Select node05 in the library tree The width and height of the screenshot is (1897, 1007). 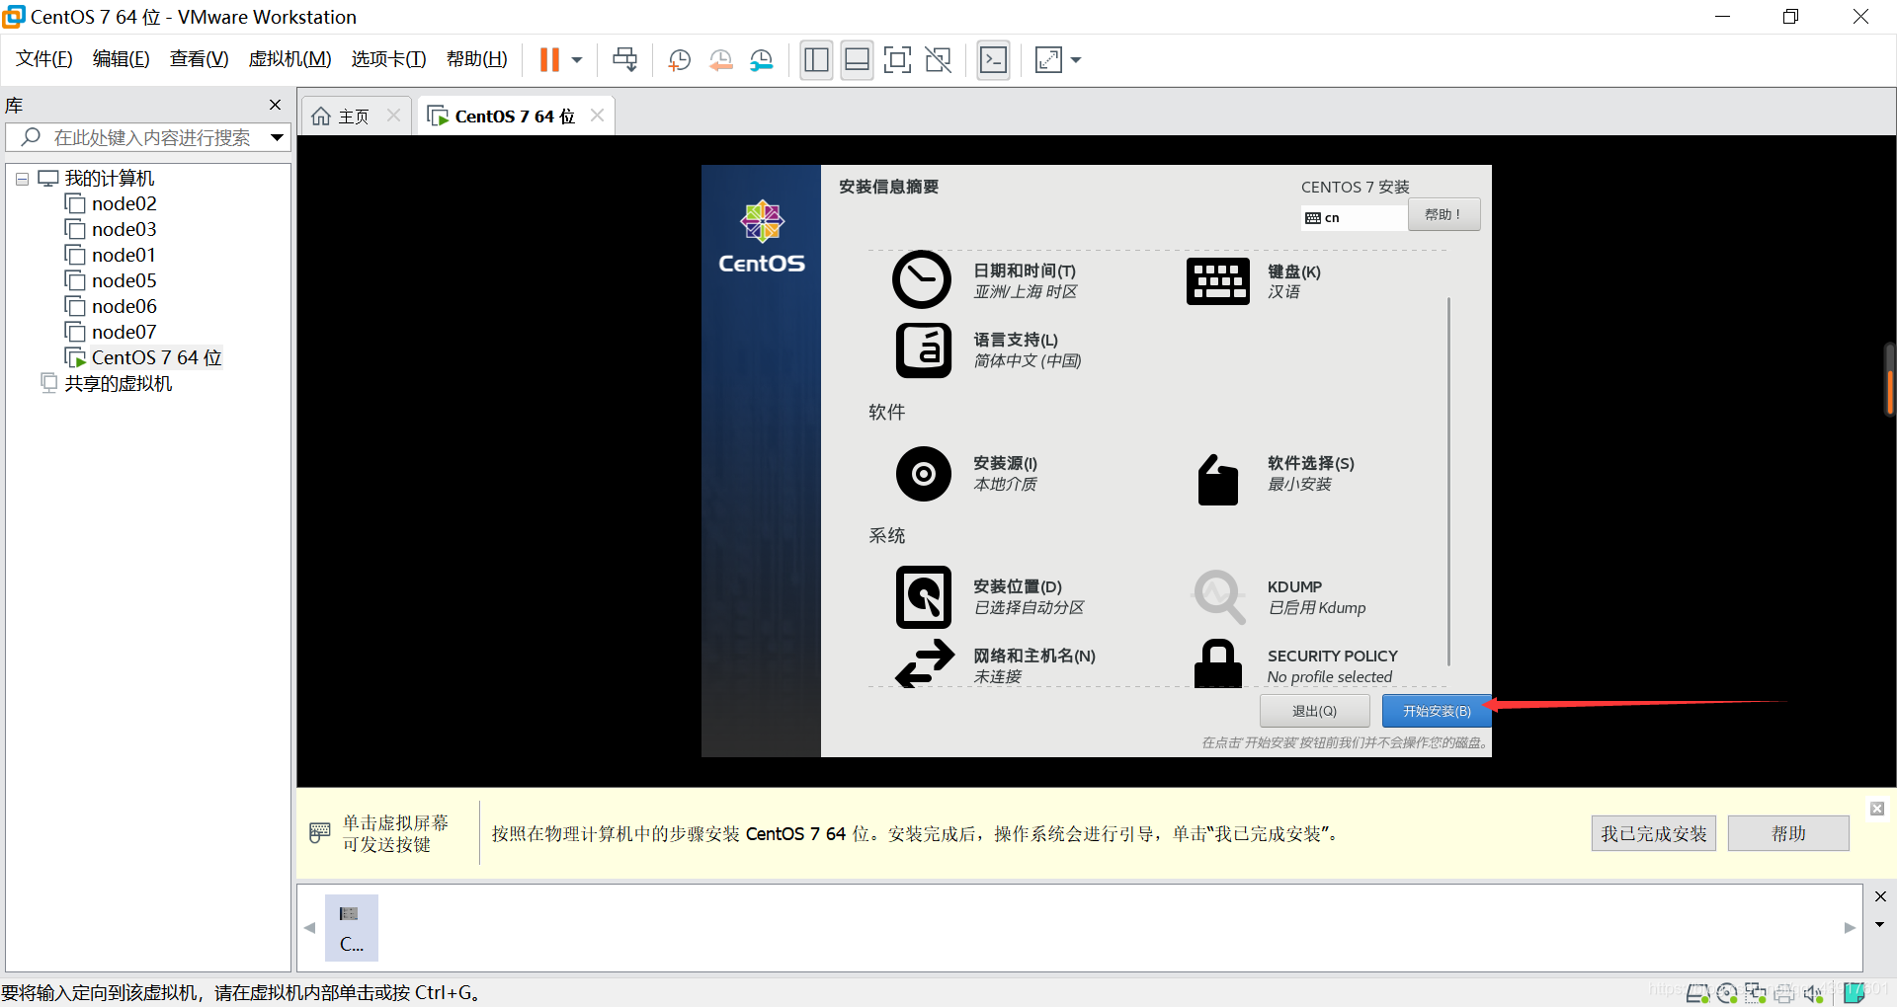pyautogui.click(x=111, y=281)
